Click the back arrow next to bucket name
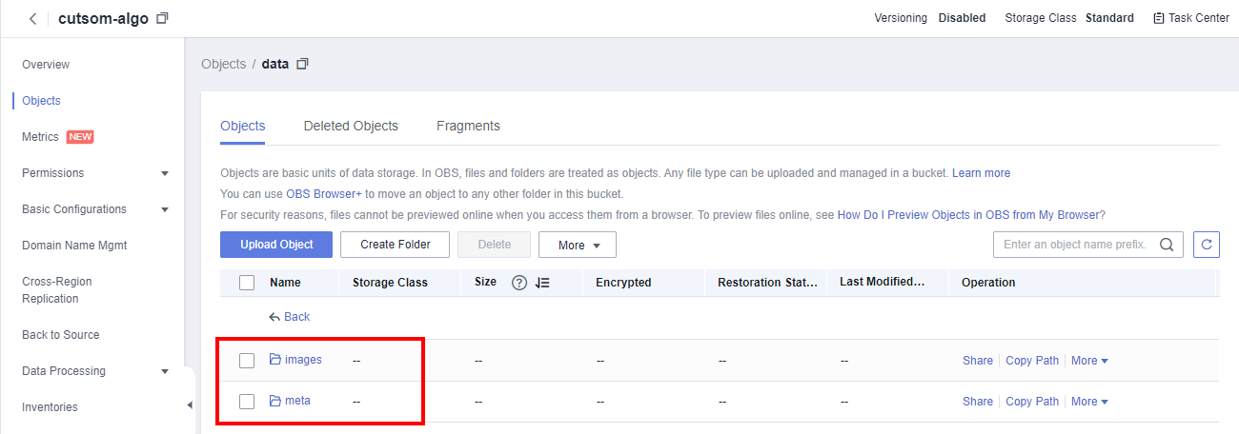This screenshot has width=1239, height=434. point(33,19)
